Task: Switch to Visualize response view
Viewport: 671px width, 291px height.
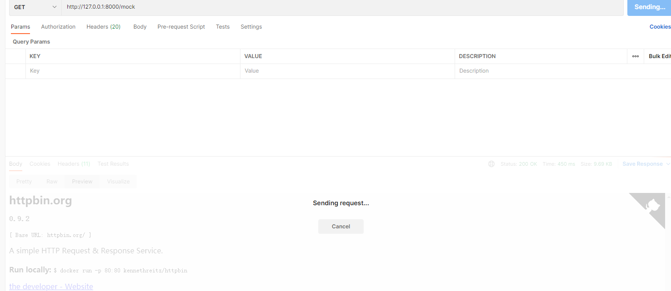Action: pyautogui.click(x=118, y=182)
